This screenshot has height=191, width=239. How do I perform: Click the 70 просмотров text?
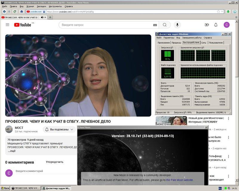click(x=17, y=140)
